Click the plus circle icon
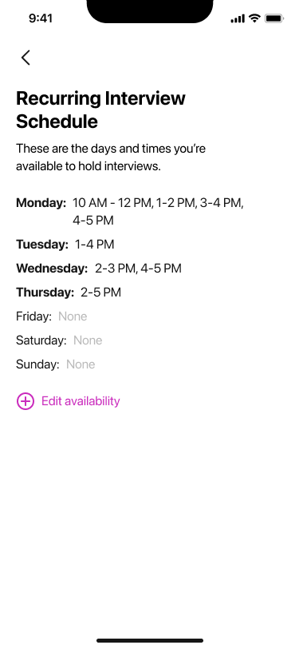The width and height of the screenshot is (299, 649). pos(26,401)
